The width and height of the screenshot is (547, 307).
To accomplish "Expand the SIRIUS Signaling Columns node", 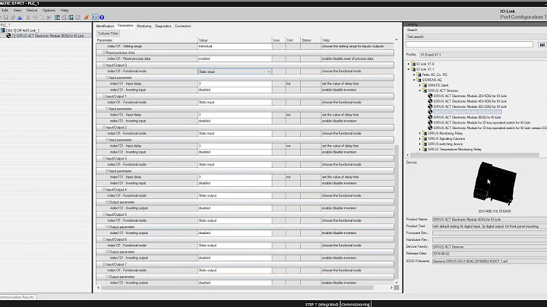I will point(420,138).
